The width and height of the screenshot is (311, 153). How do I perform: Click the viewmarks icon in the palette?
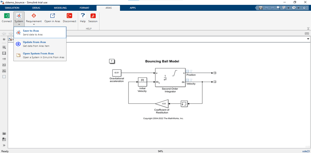(4, 139)
